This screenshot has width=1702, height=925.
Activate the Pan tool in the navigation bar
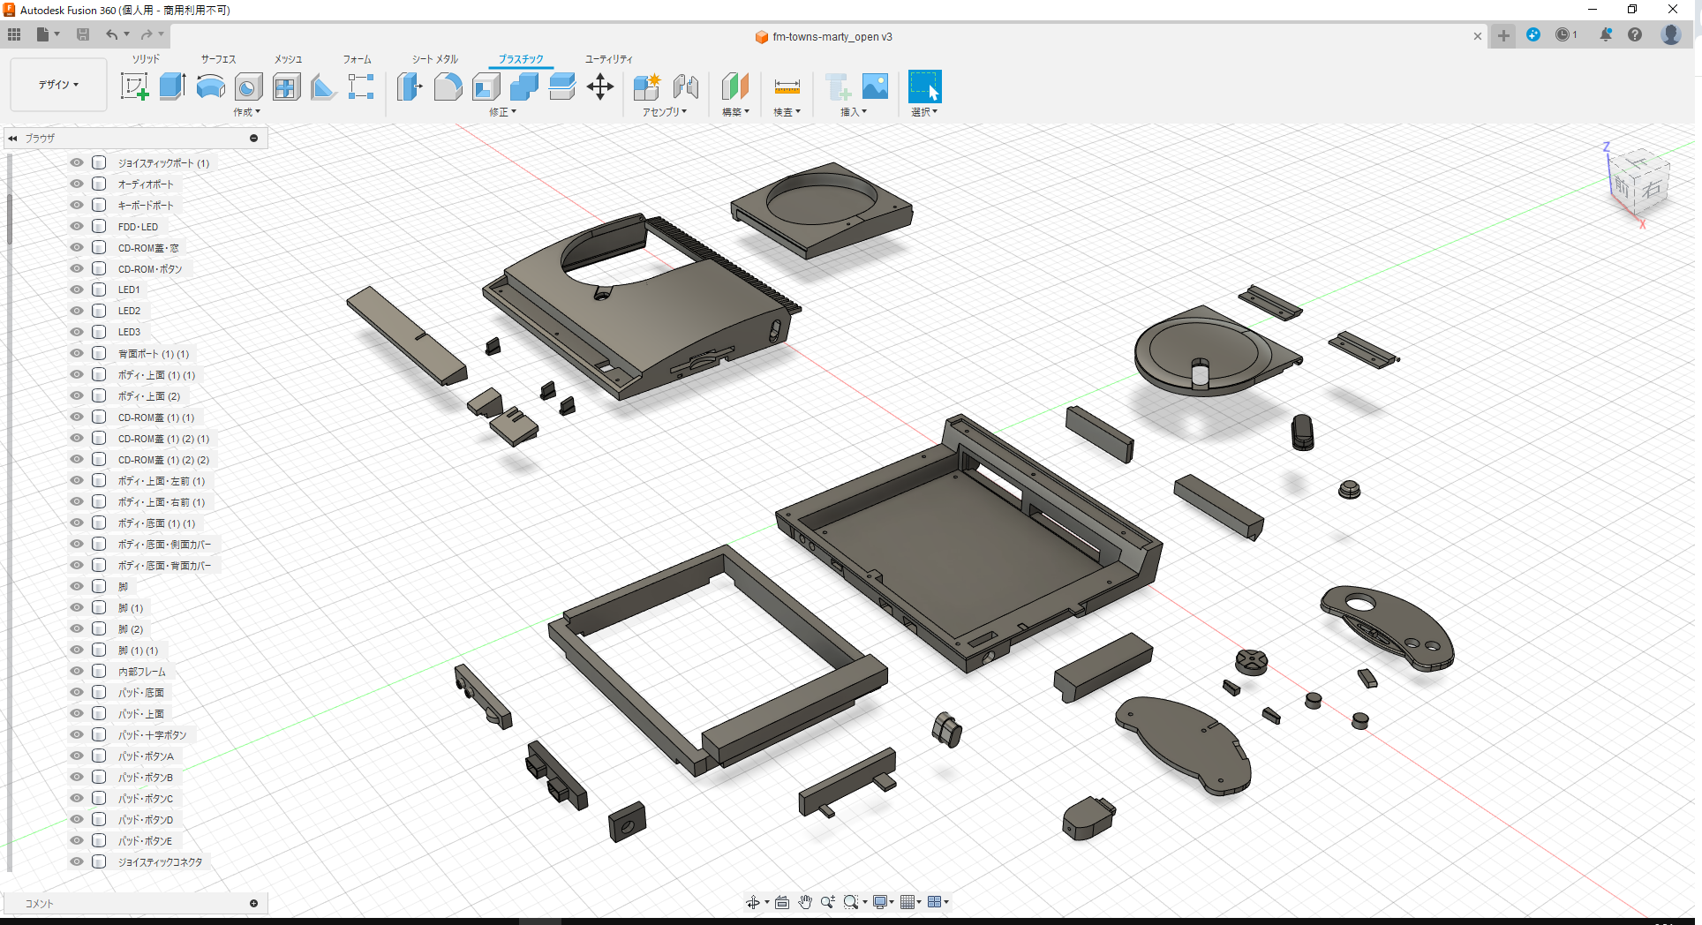(804, 901)
